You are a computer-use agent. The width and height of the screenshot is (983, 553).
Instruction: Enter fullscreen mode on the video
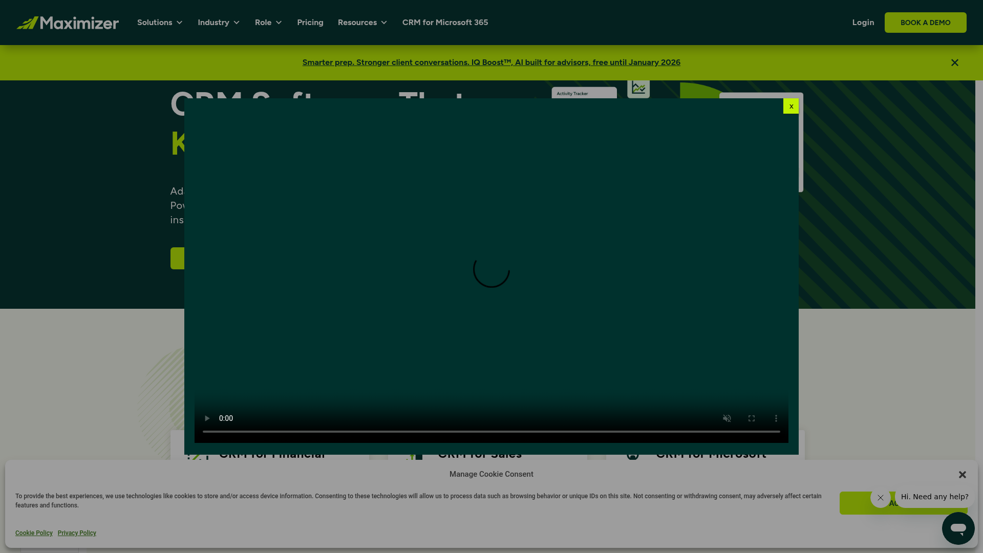[751, 418]
